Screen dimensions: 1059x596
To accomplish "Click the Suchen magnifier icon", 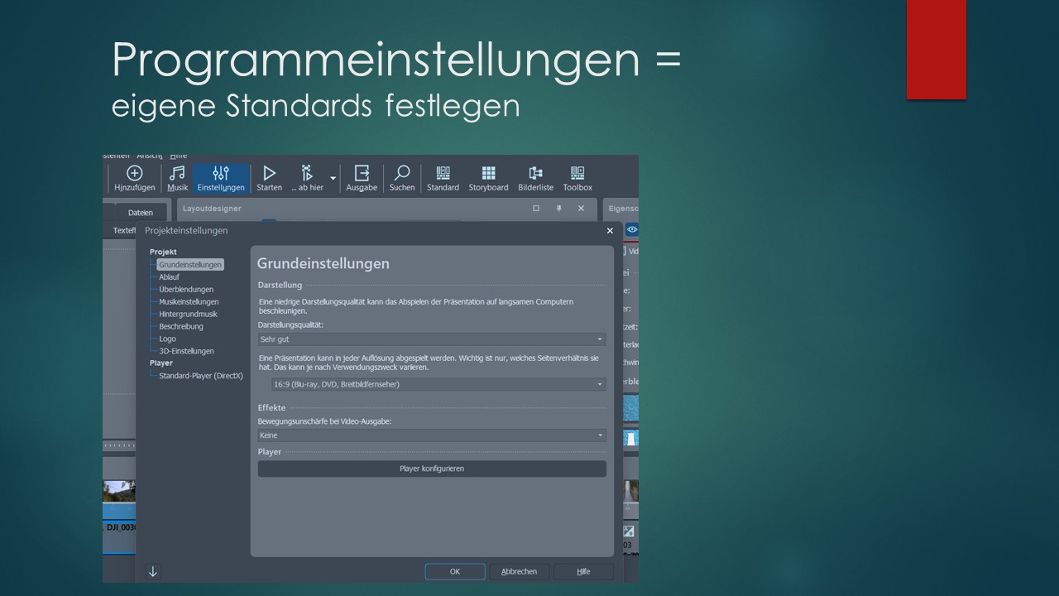I will (x=402, y=173).
